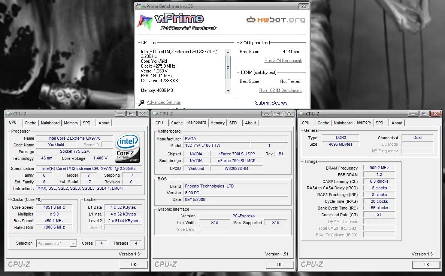Open SPD tab in left CPU-Z window
This screenshot has width=445, height=276.
point(87,123)
